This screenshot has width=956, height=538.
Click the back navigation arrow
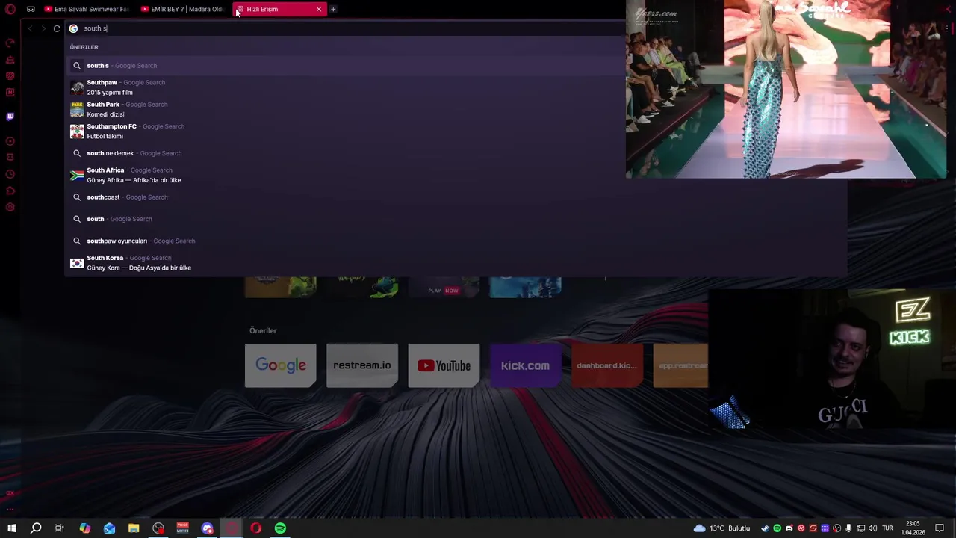[x=30, y=28]
